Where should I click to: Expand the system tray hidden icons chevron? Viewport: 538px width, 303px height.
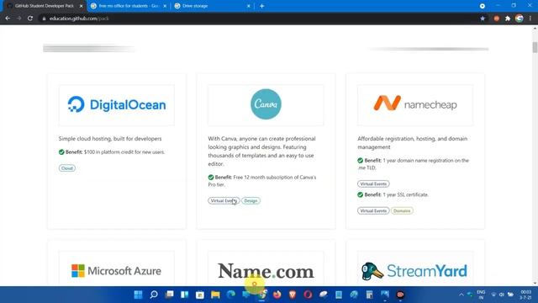tap(462, 295)
